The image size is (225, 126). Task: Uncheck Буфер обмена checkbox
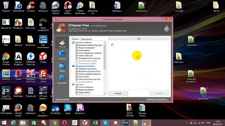click(x=77, y=92)
